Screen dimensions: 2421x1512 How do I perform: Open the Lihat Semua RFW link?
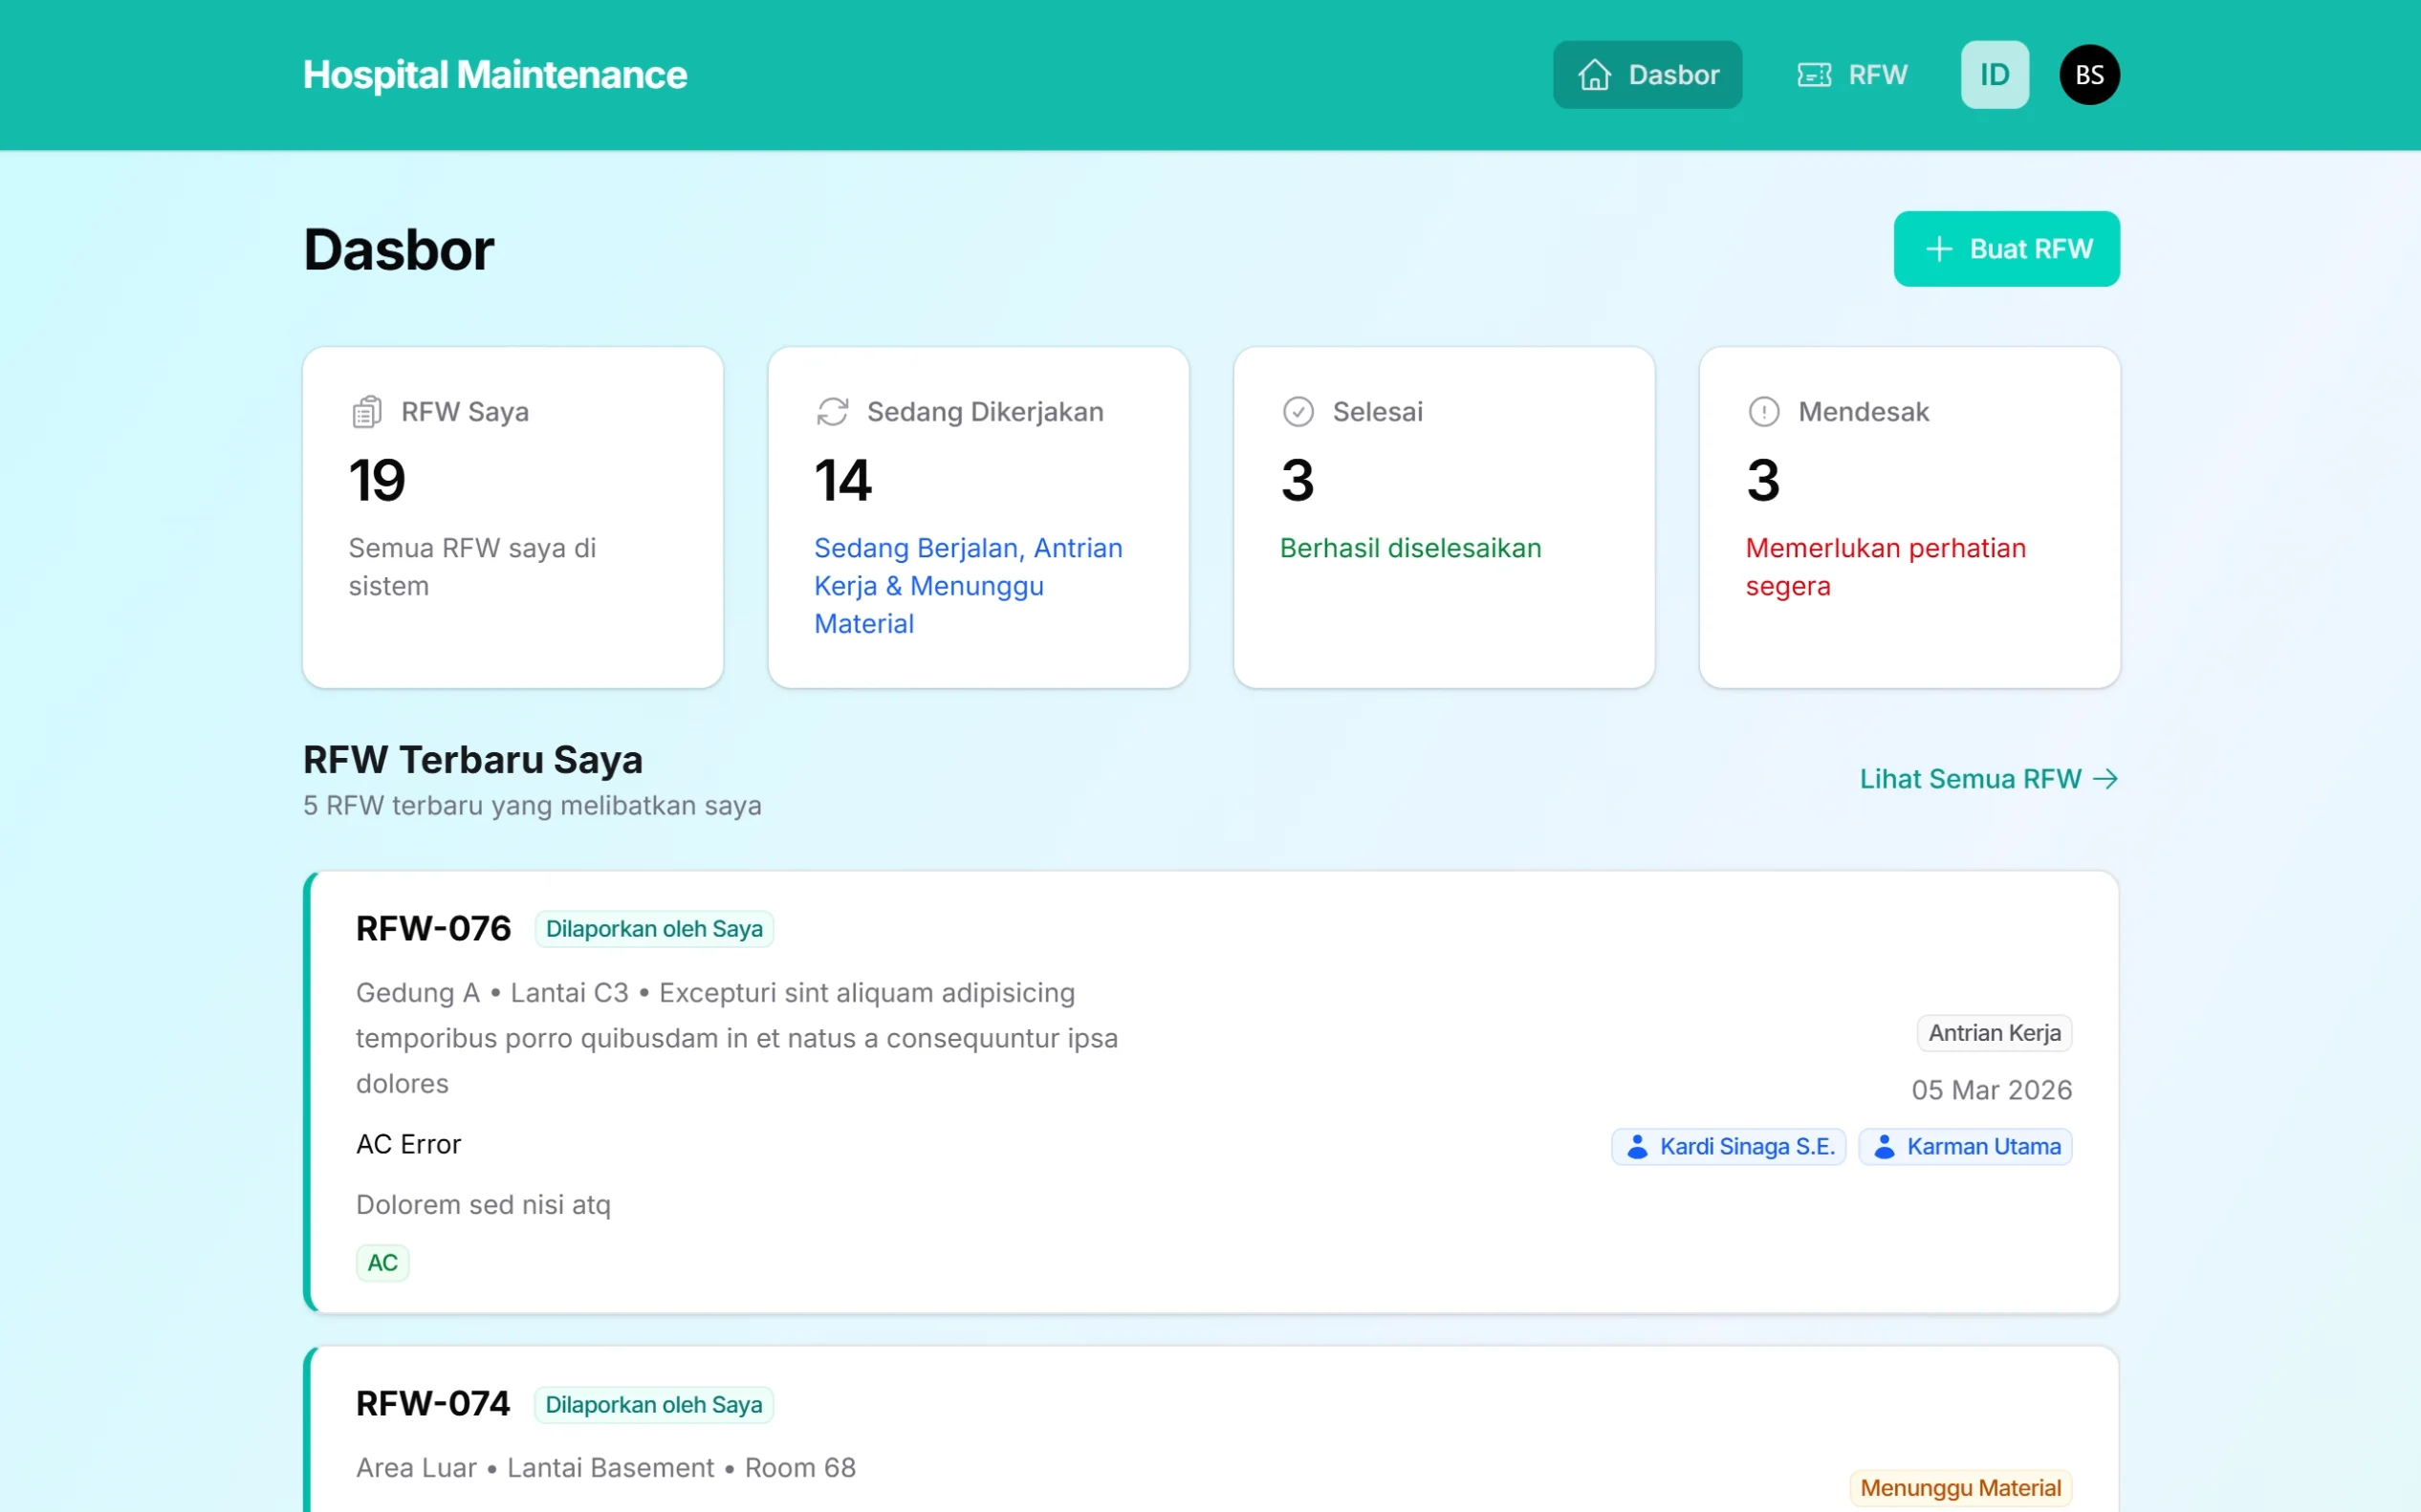coord(1969,779)
